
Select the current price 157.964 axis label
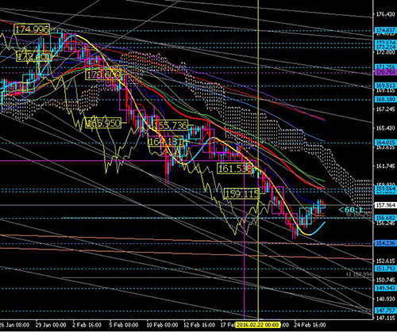(x=386, y=205)
